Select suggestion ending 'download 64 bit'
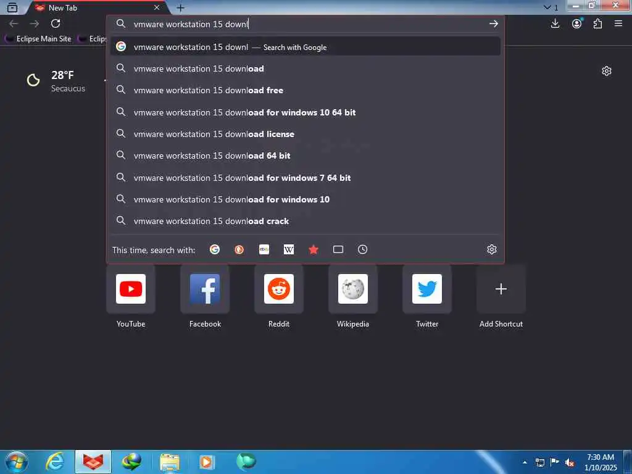Viewport: 632px width, 474px height. 305,156
